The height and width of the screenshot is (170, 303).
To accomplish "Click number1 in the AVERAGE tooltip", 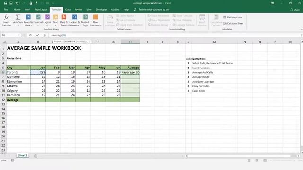I will 70,42.
